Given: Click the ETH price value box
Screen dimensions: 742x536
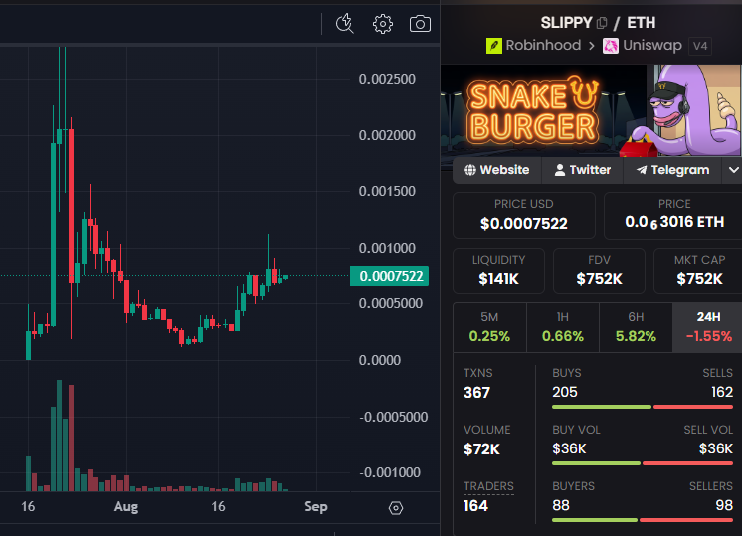Looking at the screenshot, I should pyautogui.click(x=673, y=215).
